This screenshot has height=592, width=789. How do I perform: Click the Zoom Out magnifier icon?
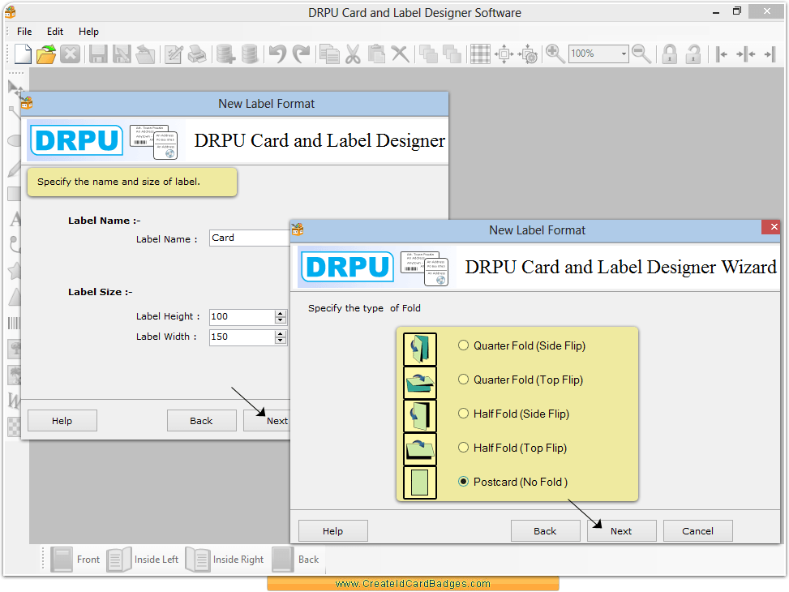click(x=641, y=54)
